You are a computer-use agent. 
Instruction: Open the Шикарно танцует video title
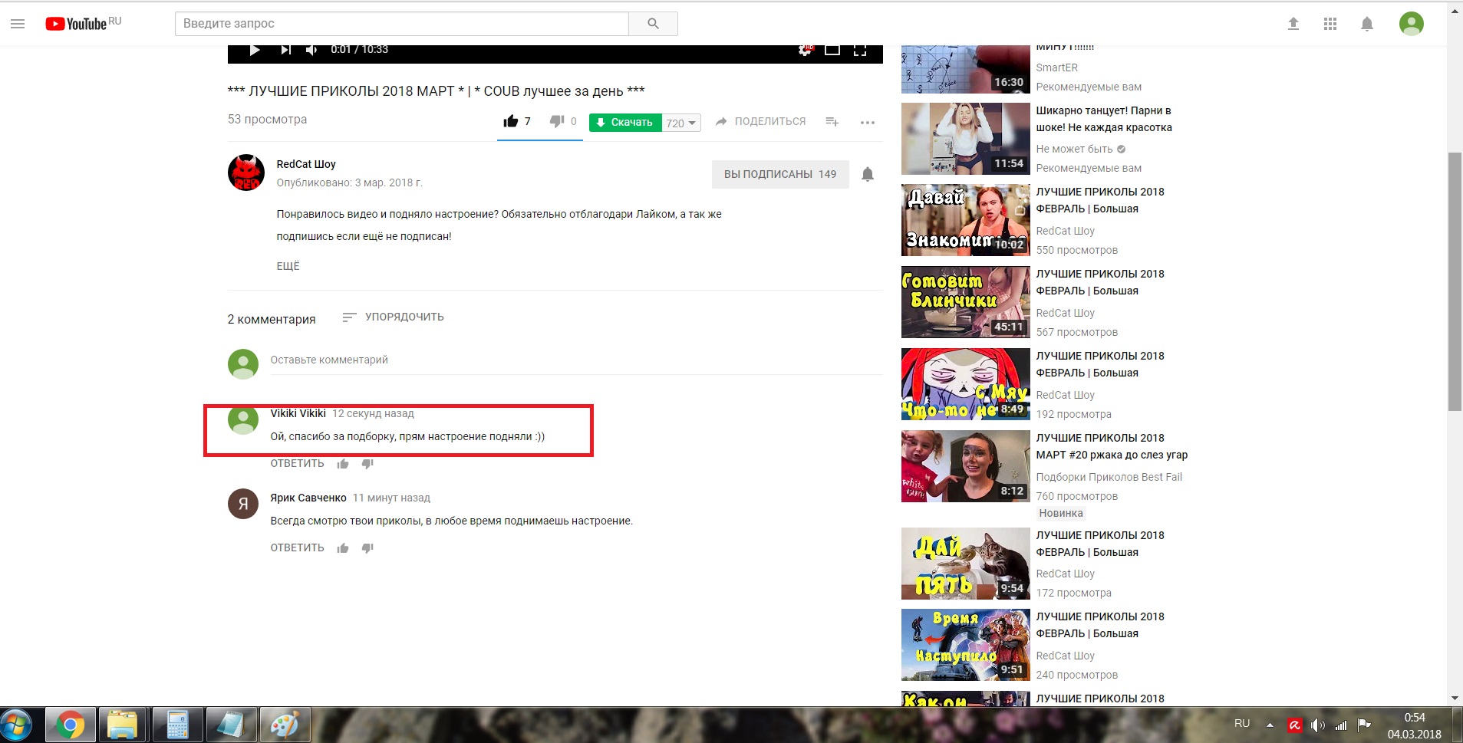tap(1104, 119)
